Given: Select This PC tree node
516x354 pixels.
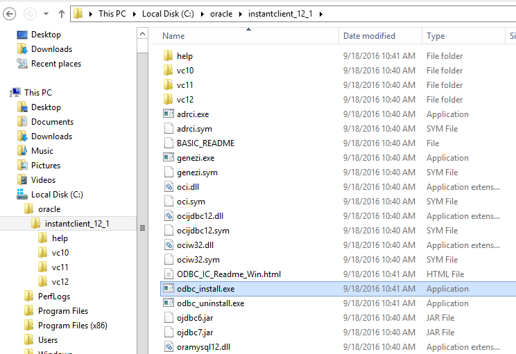Looking at the screenshot, I should tap(38, 92).
